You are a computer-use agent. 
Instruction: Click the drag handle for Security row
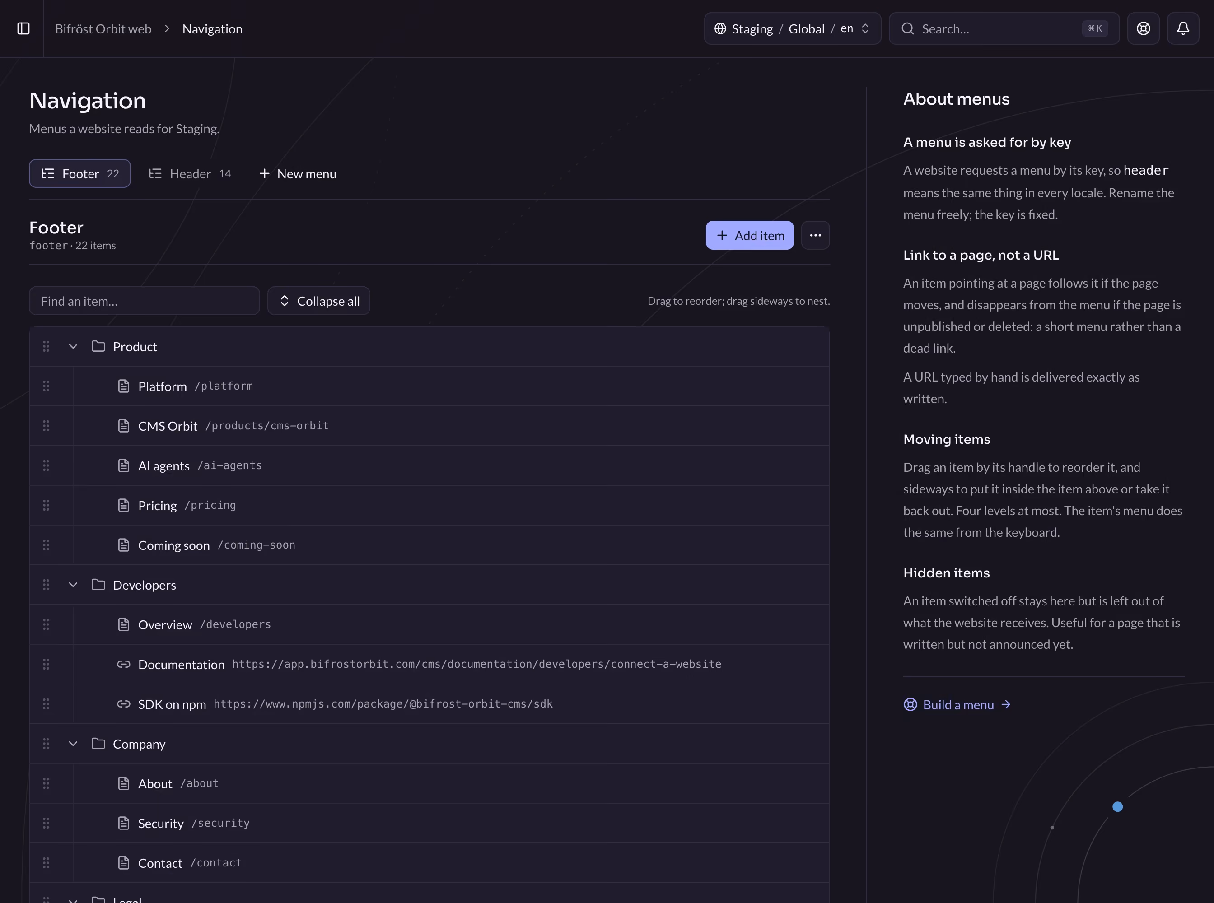(x=46, y=823)
